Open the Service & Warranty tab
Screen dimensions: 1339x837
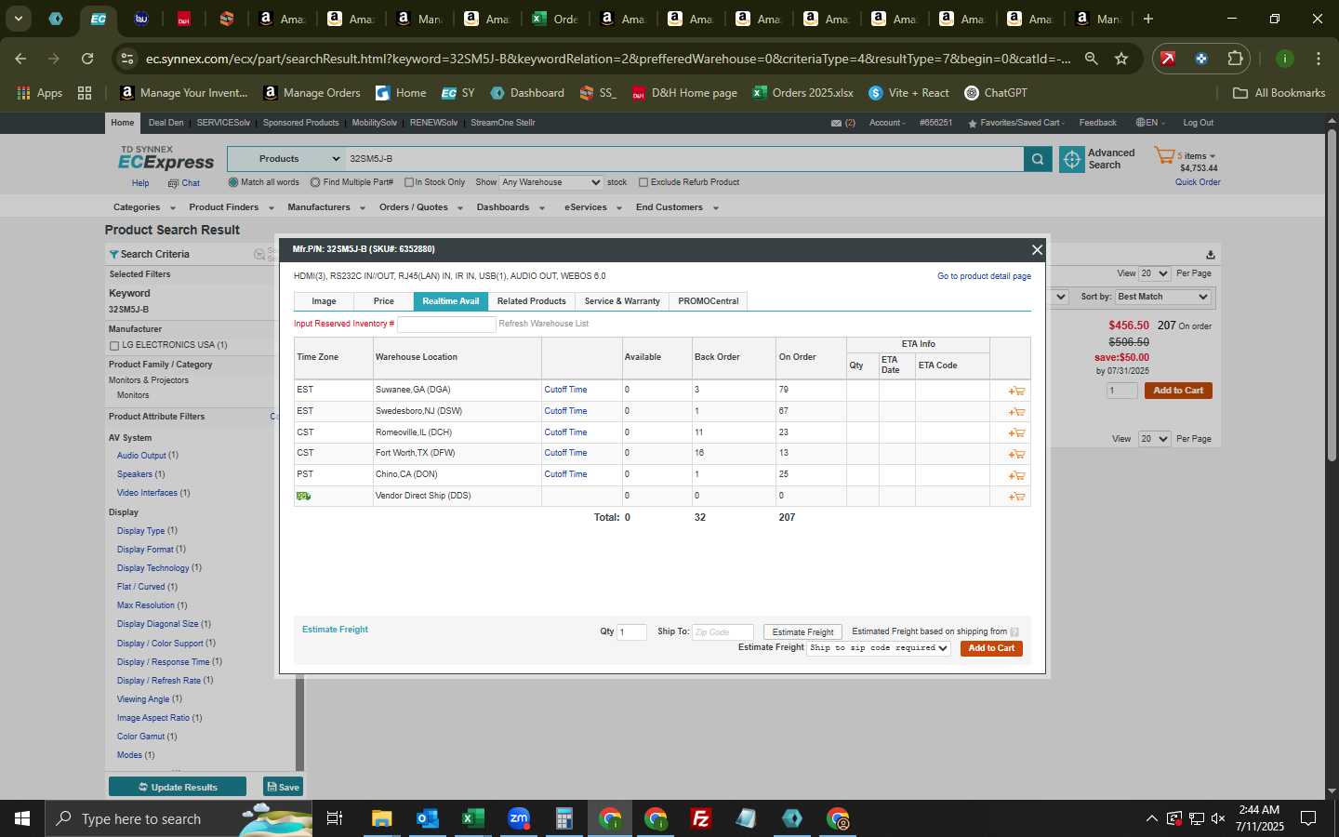[x=622, y=301]
